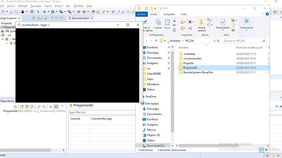Select the .metadata folder in the file list
The width and height of the screenshot is (282, 158).
[x=189, y=54]
